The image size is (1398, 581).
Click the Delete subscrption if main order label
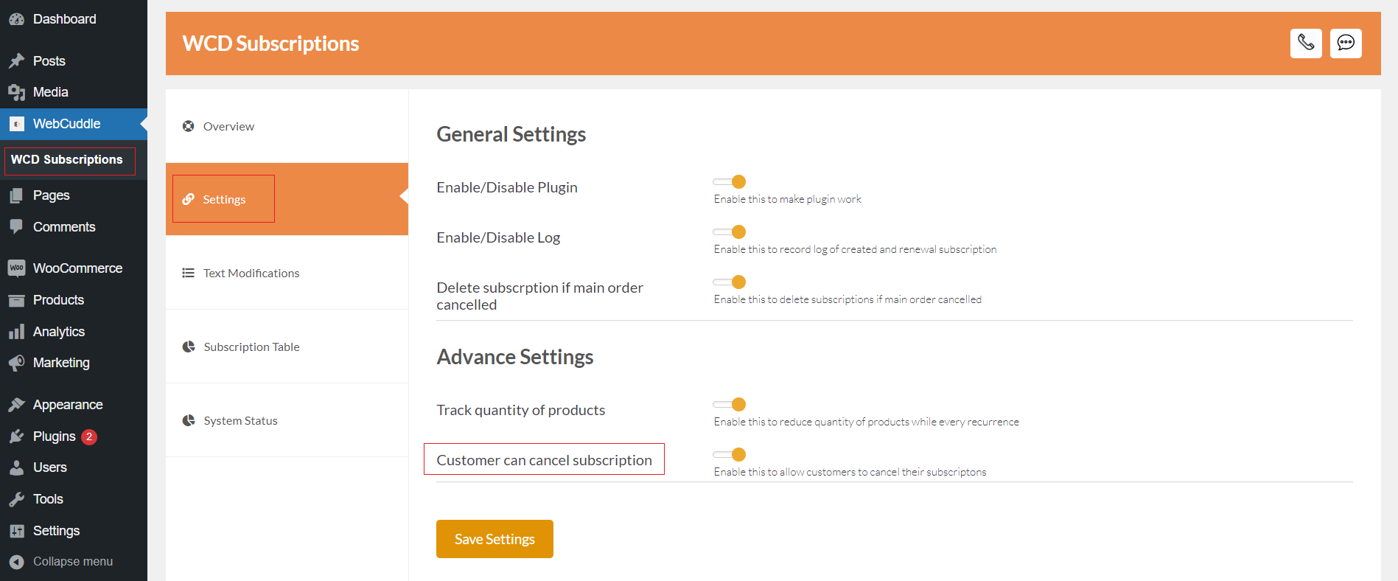[x=540, y=296]
